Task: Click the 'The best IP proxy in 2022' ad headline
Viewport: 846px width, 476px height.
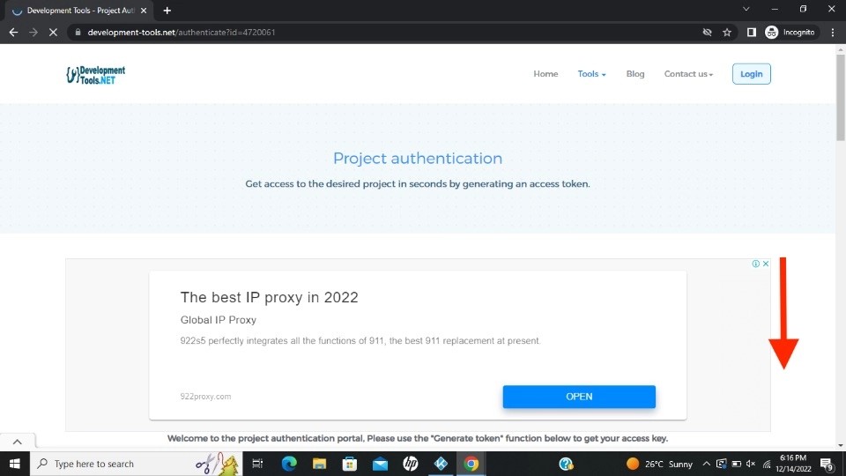Action: click(x=270, y=297)
